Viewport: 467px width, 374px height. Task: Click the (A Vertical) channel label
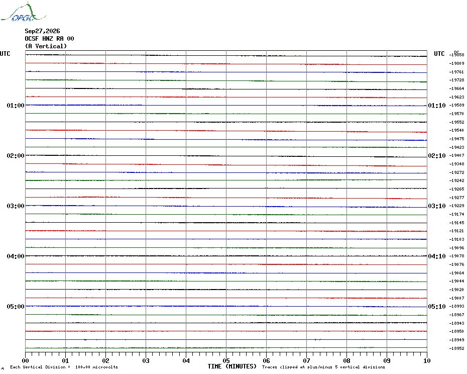[46, 46]
